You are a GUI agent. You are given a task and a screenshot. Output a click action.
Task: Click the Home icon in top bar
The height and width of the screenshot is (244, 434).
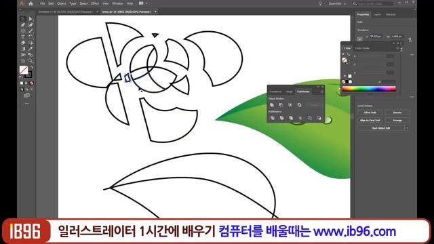point(31,3)
